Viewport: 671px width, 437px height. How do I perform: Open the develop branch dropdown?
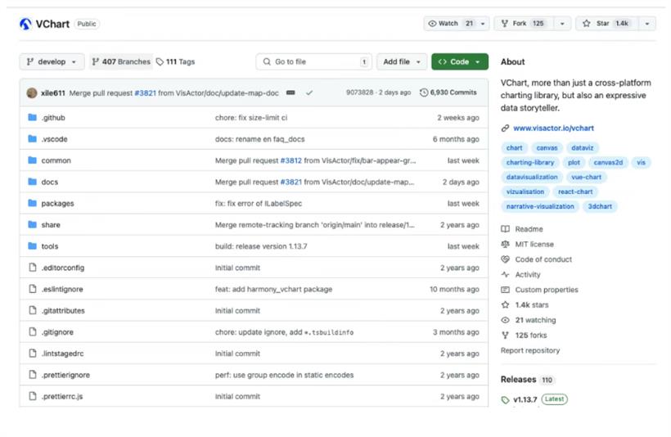pos(52,61)
